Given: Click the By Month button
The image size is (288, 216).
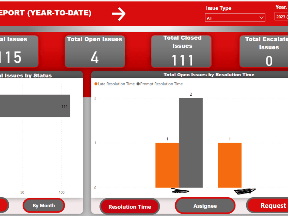Looking at the screenshot, I should (43, 205).
